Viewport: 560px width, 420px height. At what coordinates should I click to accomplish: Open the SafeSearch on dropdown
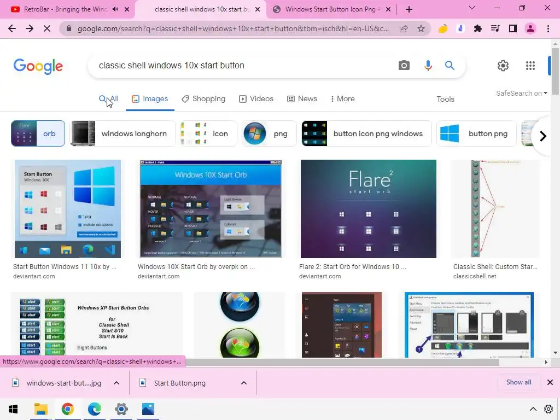tap(522, 93)
